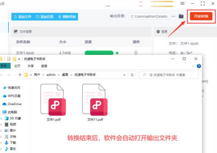
Task: Go up one folder level with the up arrow
Action: click(20, 75)
